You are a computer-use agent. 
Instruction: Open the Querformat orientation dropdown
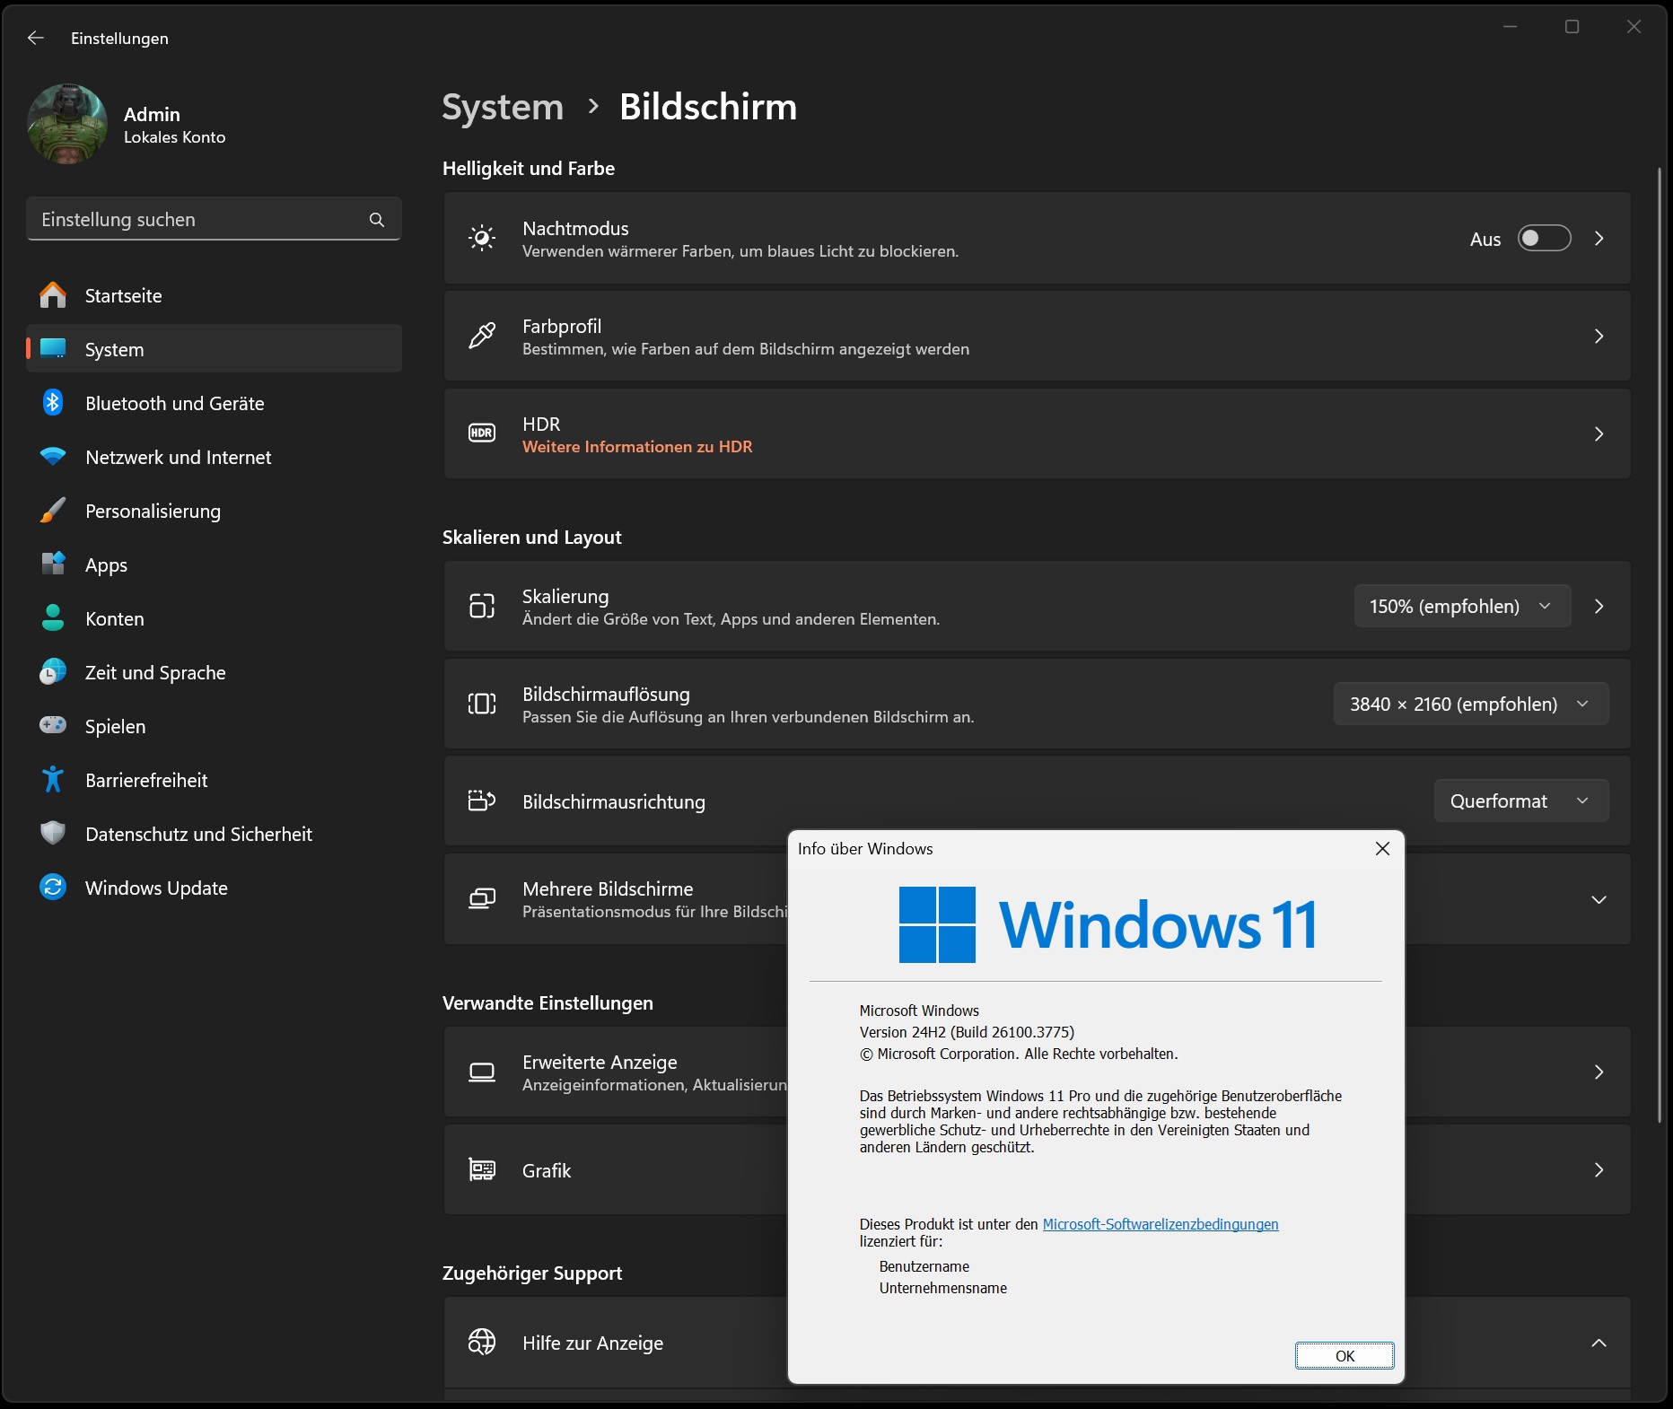click(x=1521, y=801)
